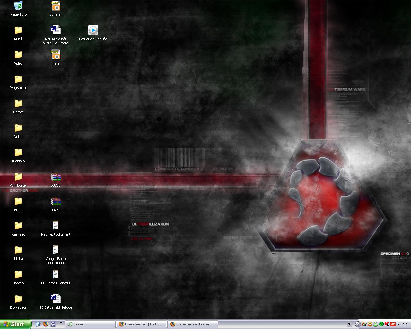This screenshot has width=411, height=329.
Task: Click the taskbar clock showing 23:12
Action: tap(402, 324)
